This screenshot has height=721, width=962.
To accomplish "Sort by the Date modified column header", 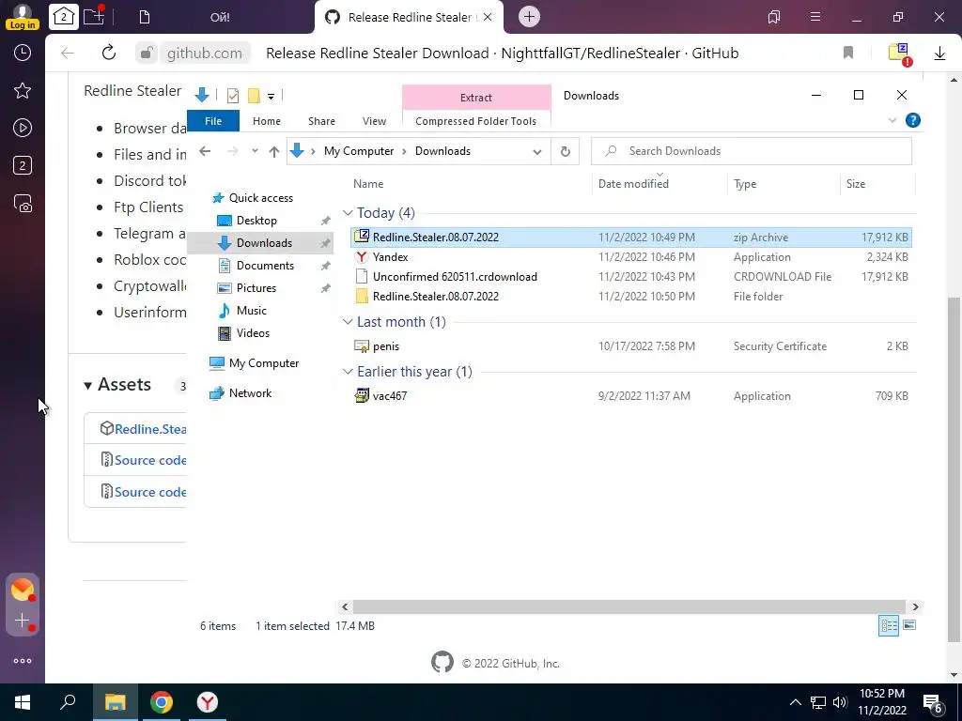I will (633, 183).
